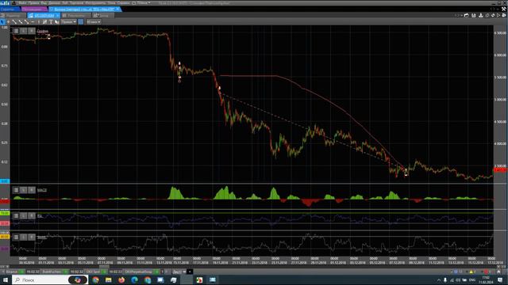
Task: Open Firefox from the taskbar
Action: point(121,279)
